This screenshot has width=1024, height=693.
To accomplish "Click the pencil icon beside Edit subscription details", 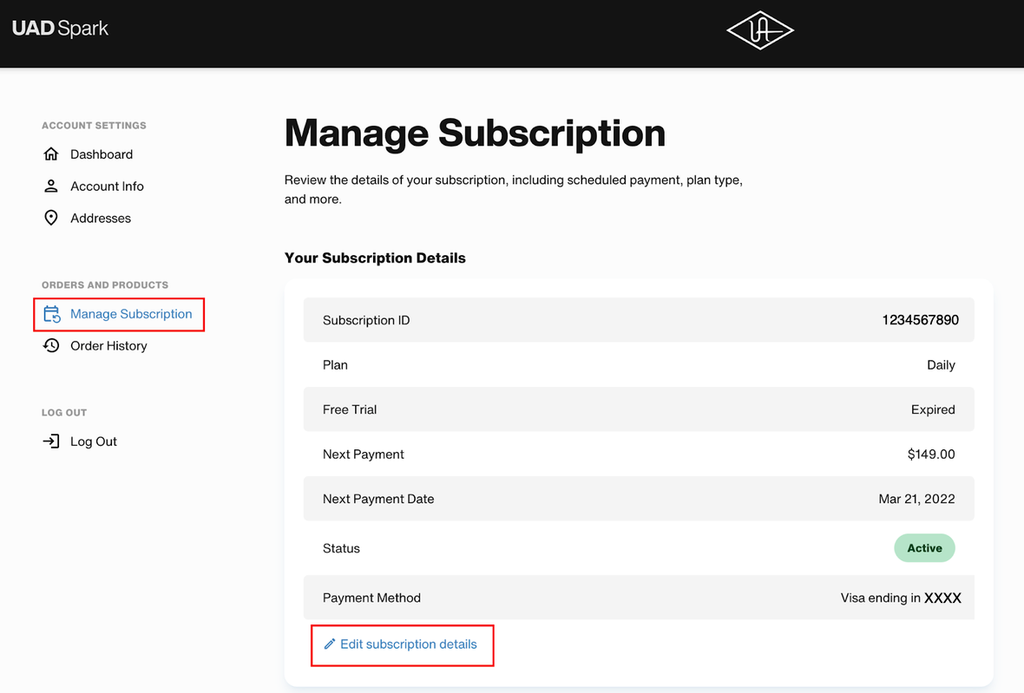I will [330, 644].
